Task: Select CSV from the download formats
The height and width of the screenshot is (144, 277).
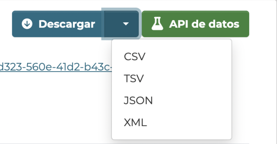Action: [135, 57]
